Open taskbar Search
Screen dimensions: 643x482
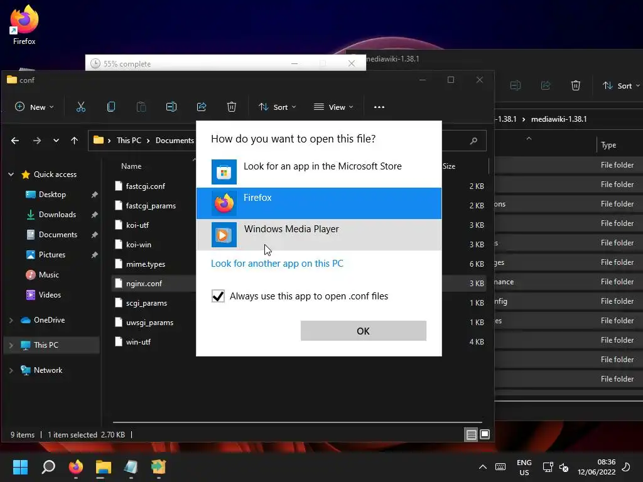(x=48, y=467)
